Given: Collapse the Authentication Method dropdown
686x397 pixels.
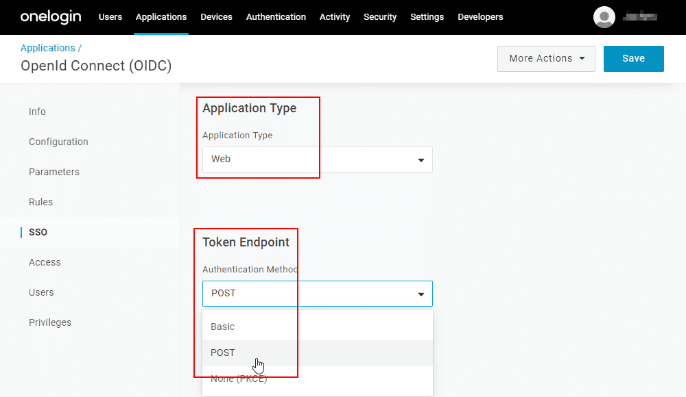Looking at the screenshot, I should tap(317, 294).
